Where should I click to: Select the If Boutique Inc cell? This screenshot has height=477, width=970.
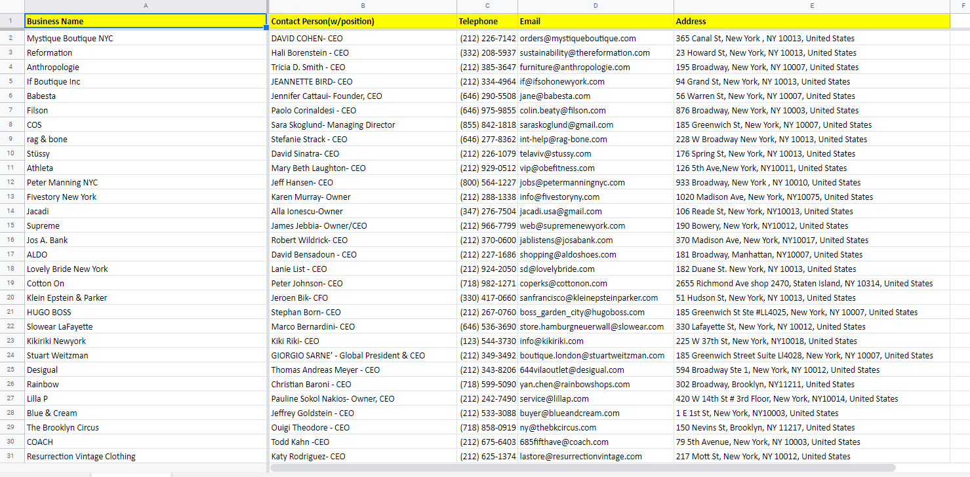pos(146,81)
